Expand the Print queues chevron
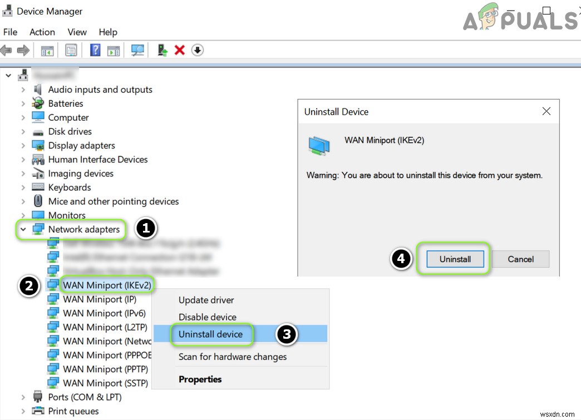Image resolution: width=581 pixels, height=420 pixels. 23,411
